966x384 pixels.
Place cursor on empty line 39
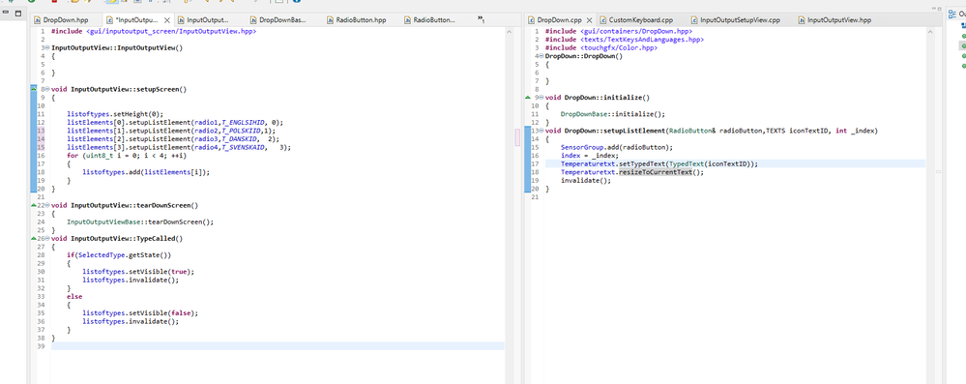pyautogui.click(x=278, y=346)
